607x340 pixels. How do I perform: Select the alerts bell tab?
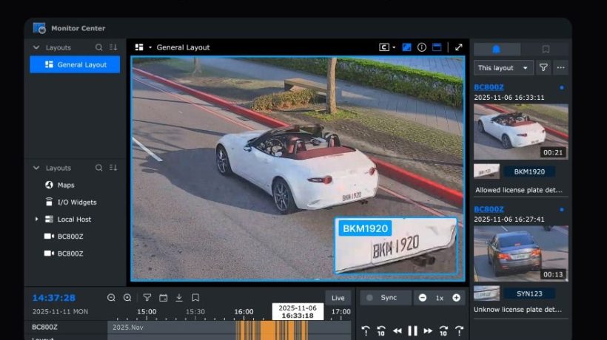click(x=497, y=50)
